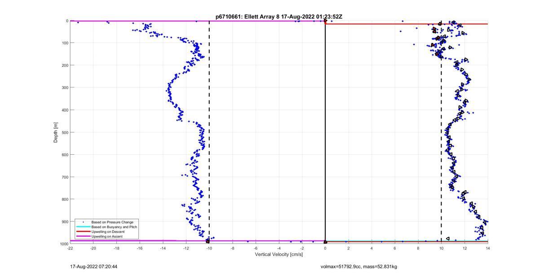Click depth axis tick label '600'
539x274 pixels.
[65, 155]
